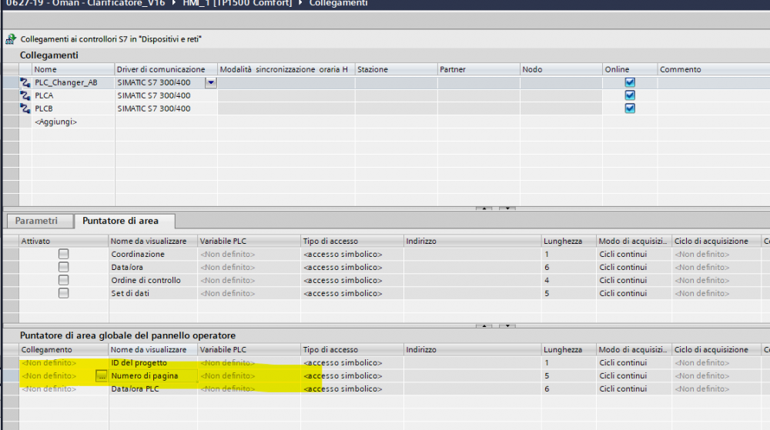Click the Variabile PLC cell for Set di dati
The image size is (770, 430).
pyautogui.click(x=249, y=293)
